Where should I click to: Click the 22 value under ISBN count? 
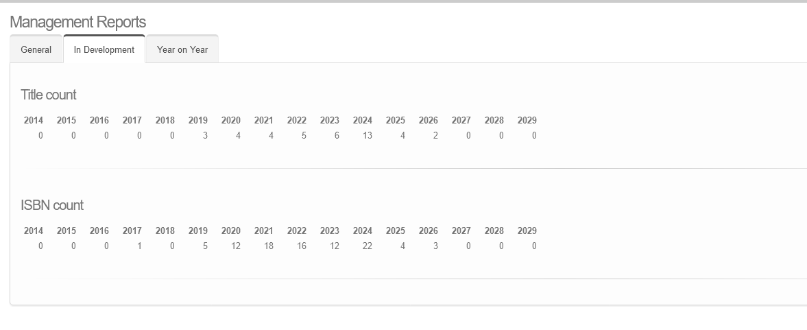click(x=367, y=246)
